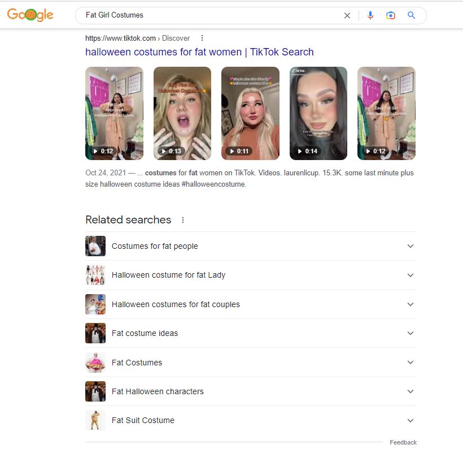Click the Google logo
This screenshot has width=463, height=457.
point(30,15)
